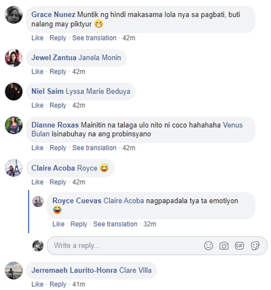Reply to Jerremaeh Laurito-Honra's comment

[58, 284]
